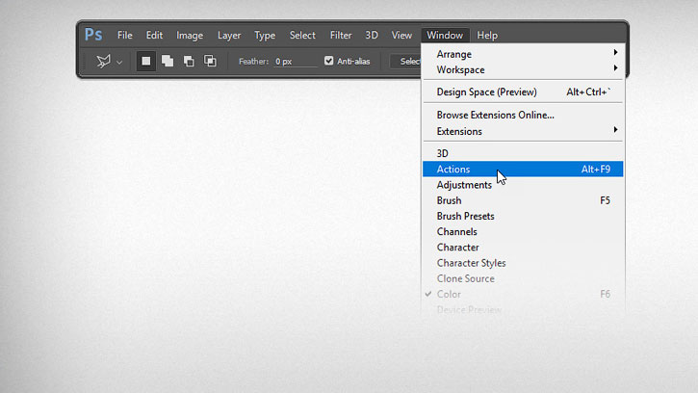This screenshot has height=393, width=698.
Task: Open the 3D panel from Window menu
Action: 523,153
